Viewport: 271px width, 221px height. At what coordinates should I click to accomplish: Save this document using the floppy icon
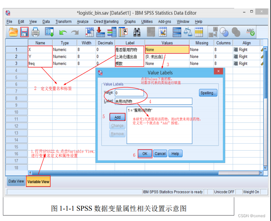pyautogui.click(x=24, y=32)
